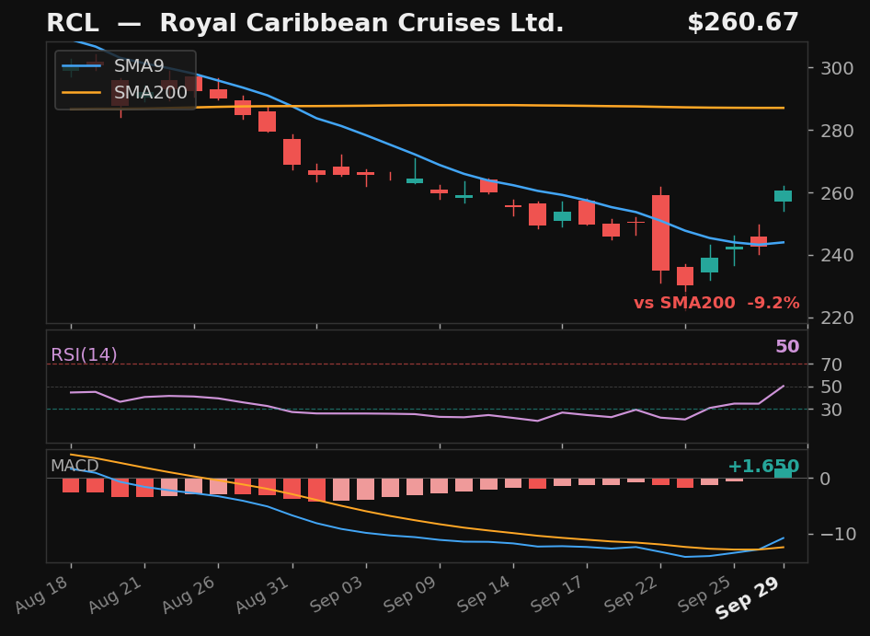Click the 260 price axis label
Viewport: 870px width, 636px height.
pyautogui.click(x=837, y=193)
